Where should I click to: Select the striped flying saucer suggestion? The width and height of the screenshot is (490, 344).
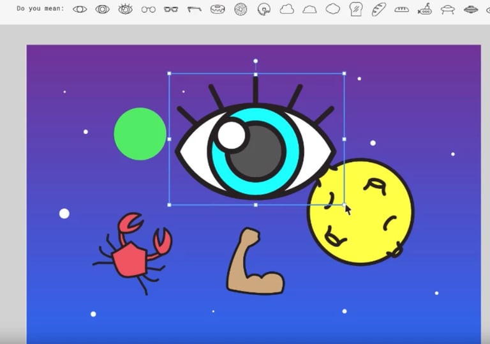(x=471, y=10)
